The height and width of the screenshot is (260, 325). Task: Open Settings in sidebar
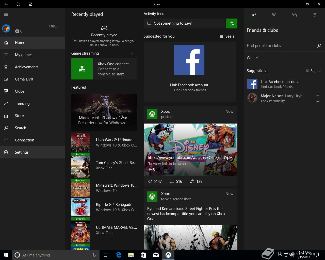[32, 152]
